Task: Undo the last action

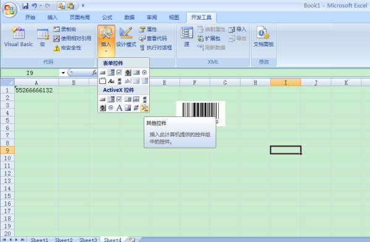Action: pos(35,6)
